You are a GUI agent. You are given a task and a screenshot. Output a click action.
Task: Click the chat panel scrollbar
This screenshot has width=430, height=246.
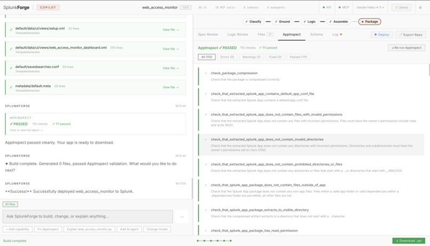[192, 189]
